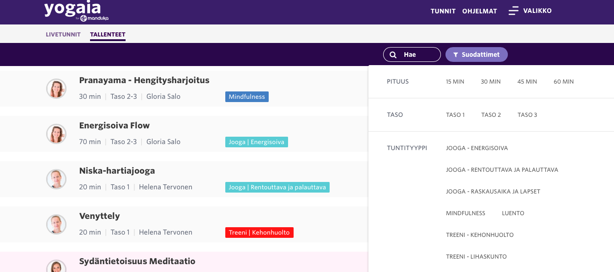Click the 30 min text on Pranayama row

tap(90, 97)
